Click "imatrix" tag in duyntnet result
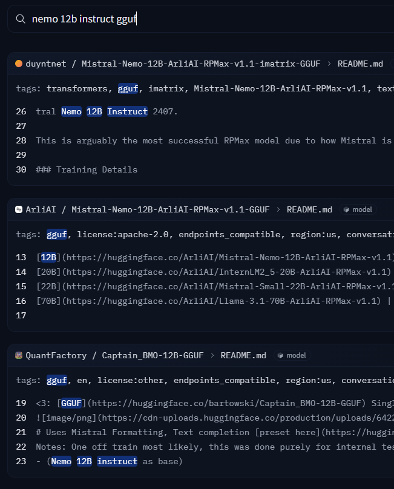 [166, 89]
